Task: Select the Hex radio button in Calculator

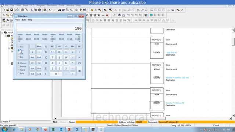Action: (x=19, y=47)
